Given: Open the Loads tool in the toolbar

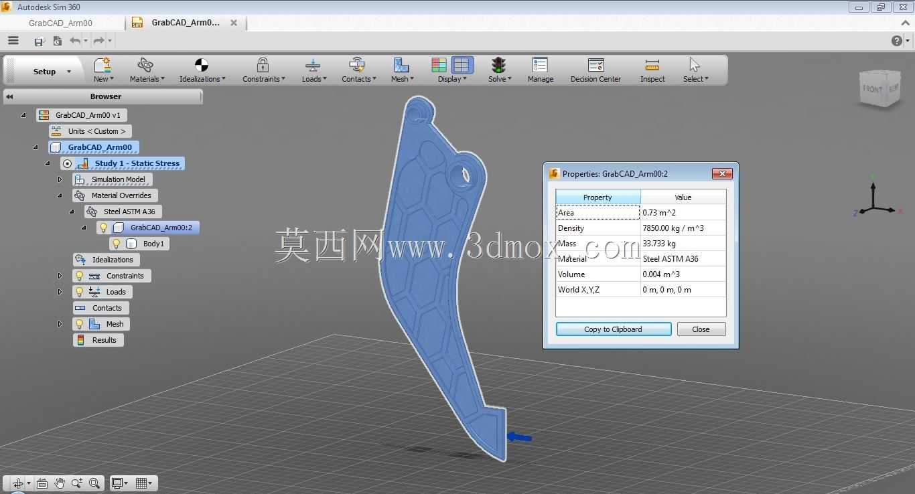Looking at the screenshot, I should [313, 70].
